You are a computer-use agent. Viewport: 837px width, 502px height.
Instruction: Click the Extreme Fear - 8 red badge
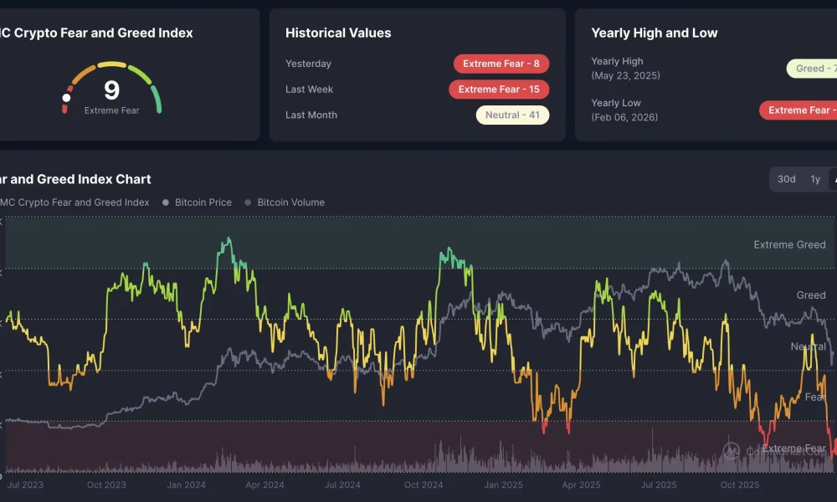pyautogui.click(x=501, y=63)
